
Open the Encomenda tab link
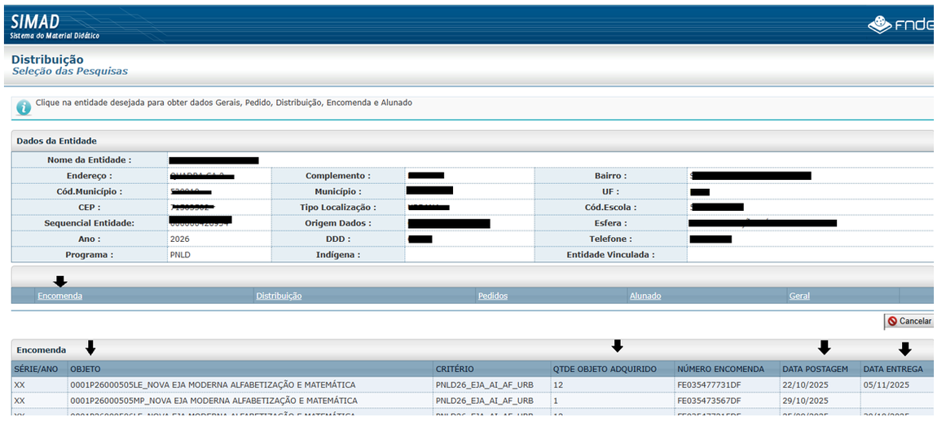[59, 296]
